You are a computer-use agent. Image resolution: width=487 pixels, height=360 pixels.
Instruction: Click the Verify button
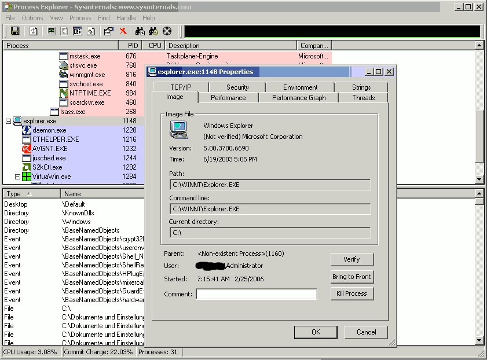[x=352, y=259]
